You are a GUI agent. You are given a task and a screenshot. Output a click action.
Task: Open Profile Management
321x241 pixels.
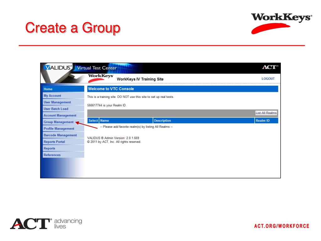(63, 128)
